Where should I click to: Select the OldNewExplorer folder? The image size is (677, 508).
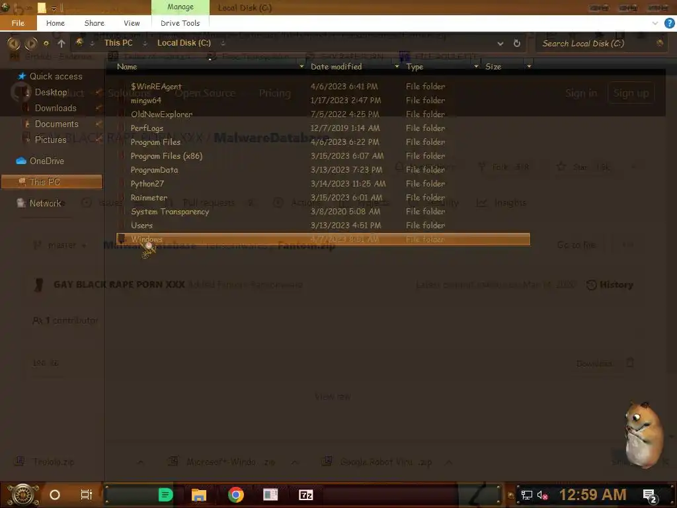pos(323,114)
